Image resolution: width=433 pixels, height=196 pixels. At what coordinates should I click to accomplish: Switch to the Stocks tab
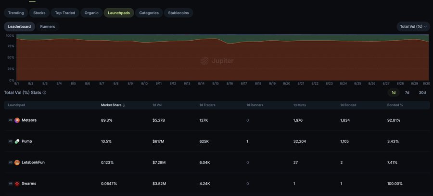[x=39, y=13]
